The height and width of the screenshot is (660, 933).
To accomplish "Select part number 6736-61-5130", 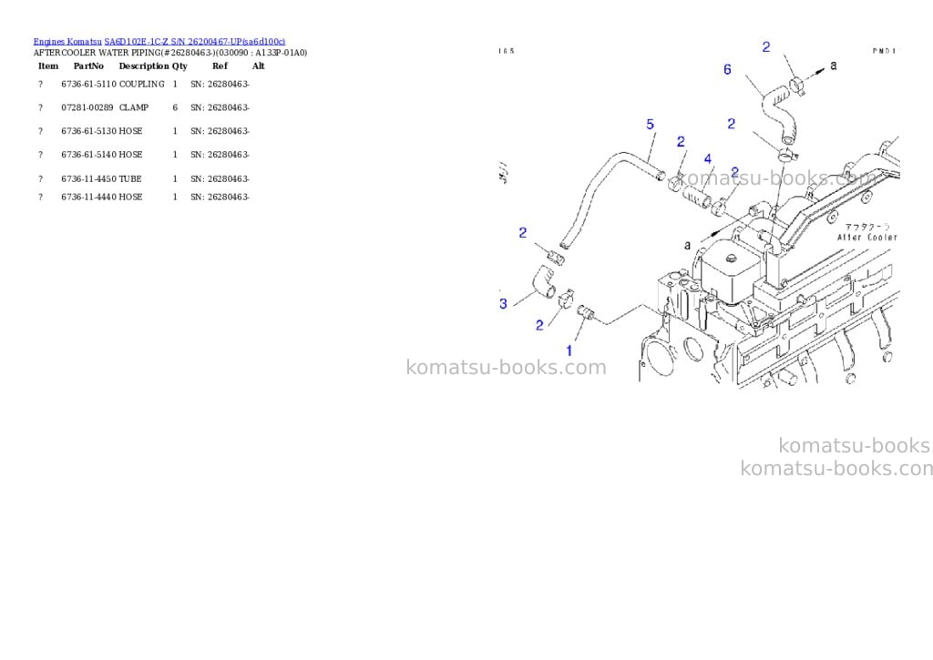I will coord(88,131).
